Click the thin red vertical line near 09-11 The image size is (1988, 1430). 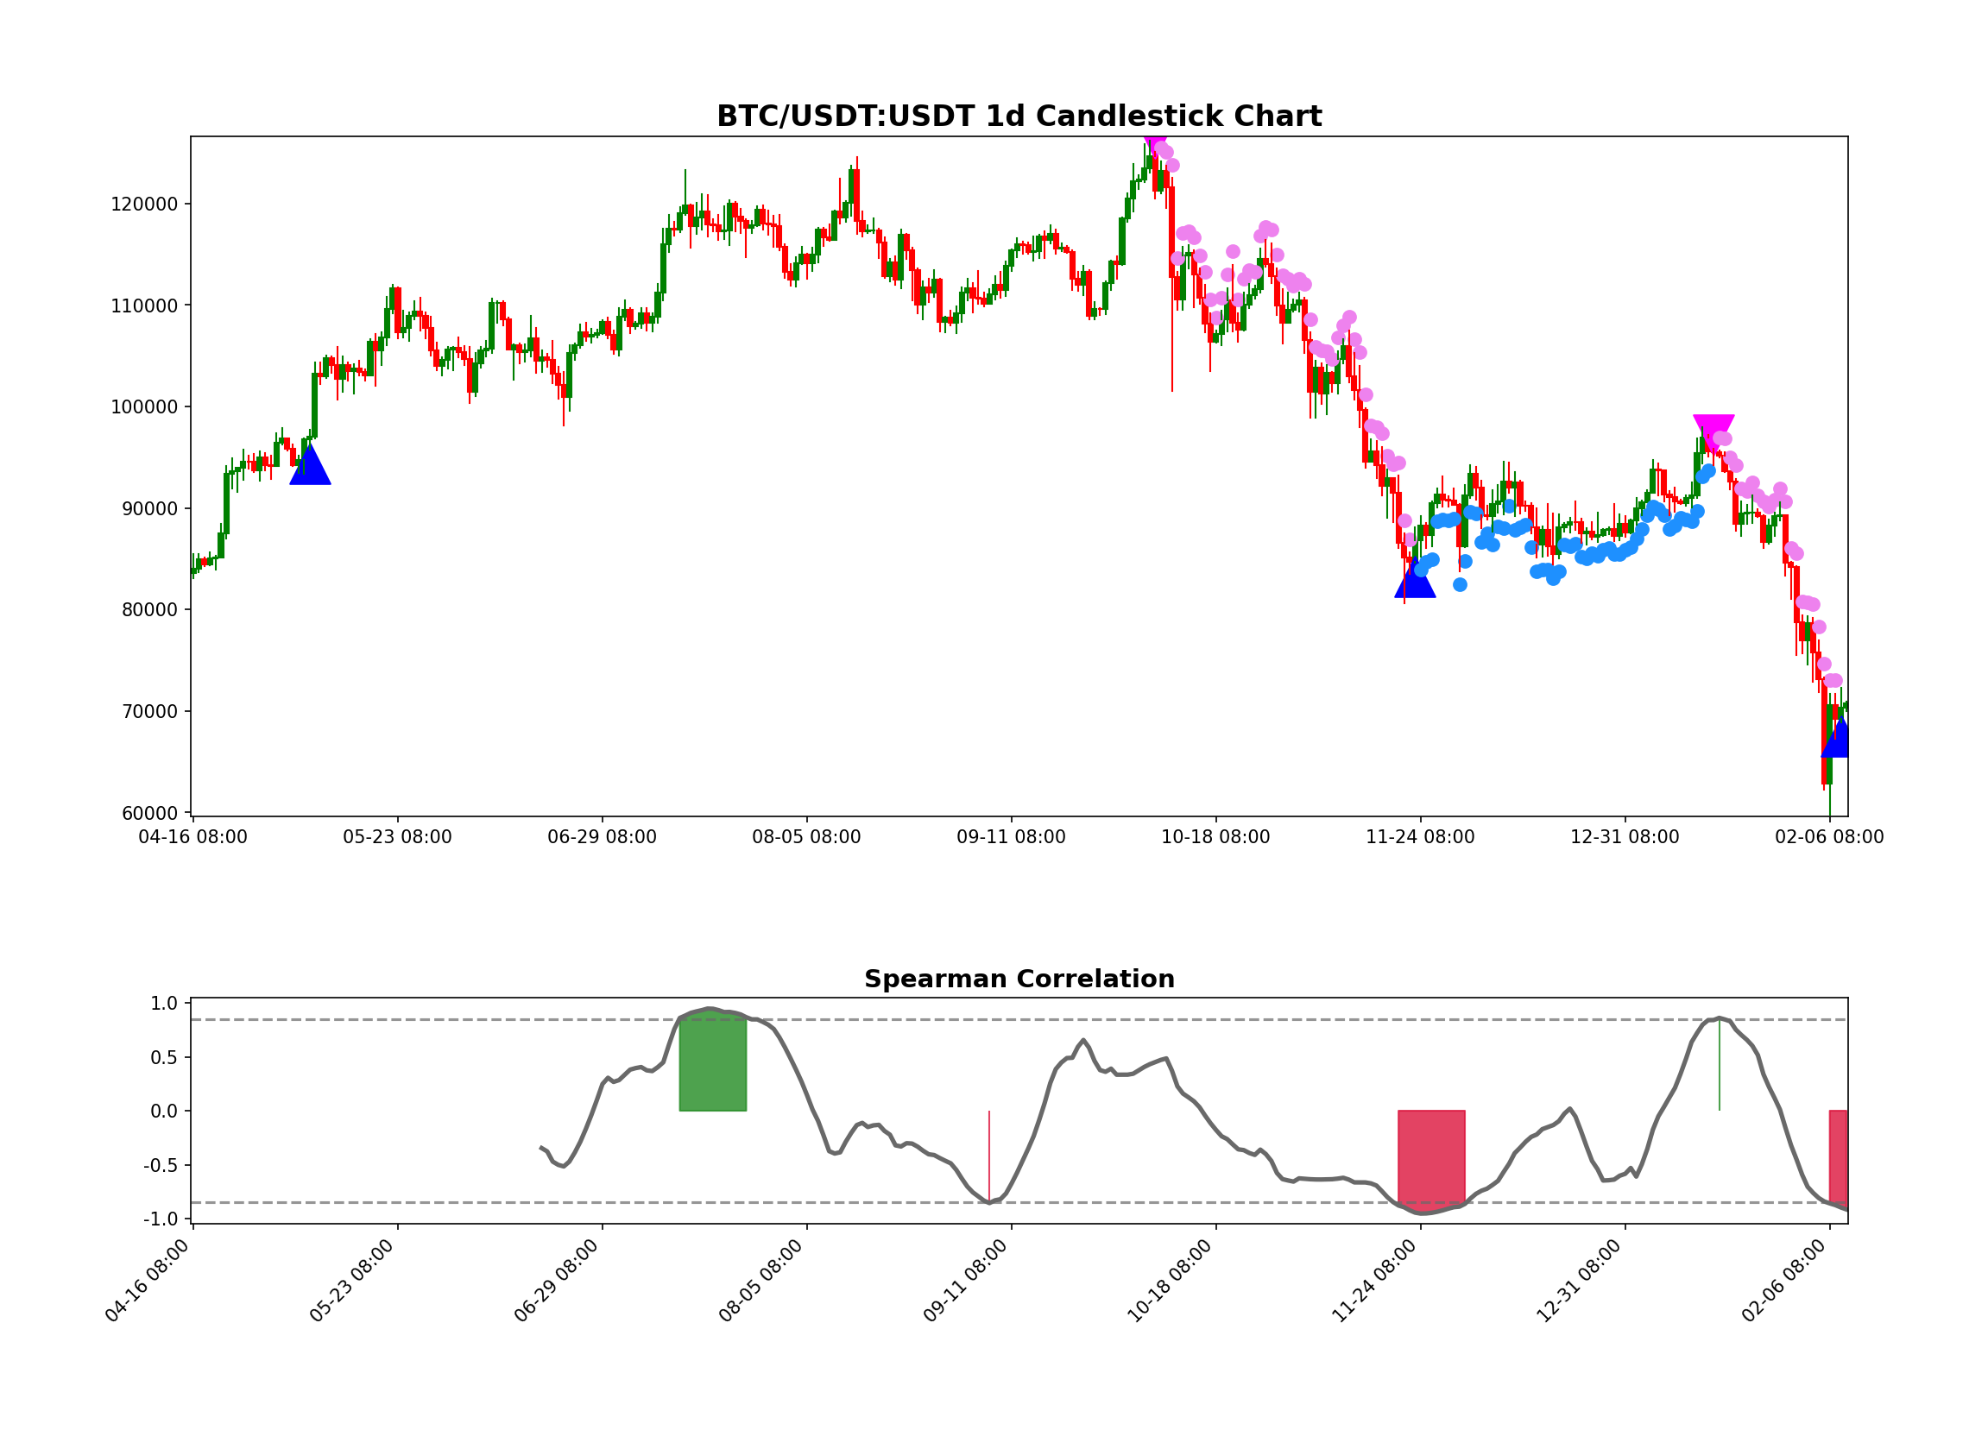pos(988,1156)
